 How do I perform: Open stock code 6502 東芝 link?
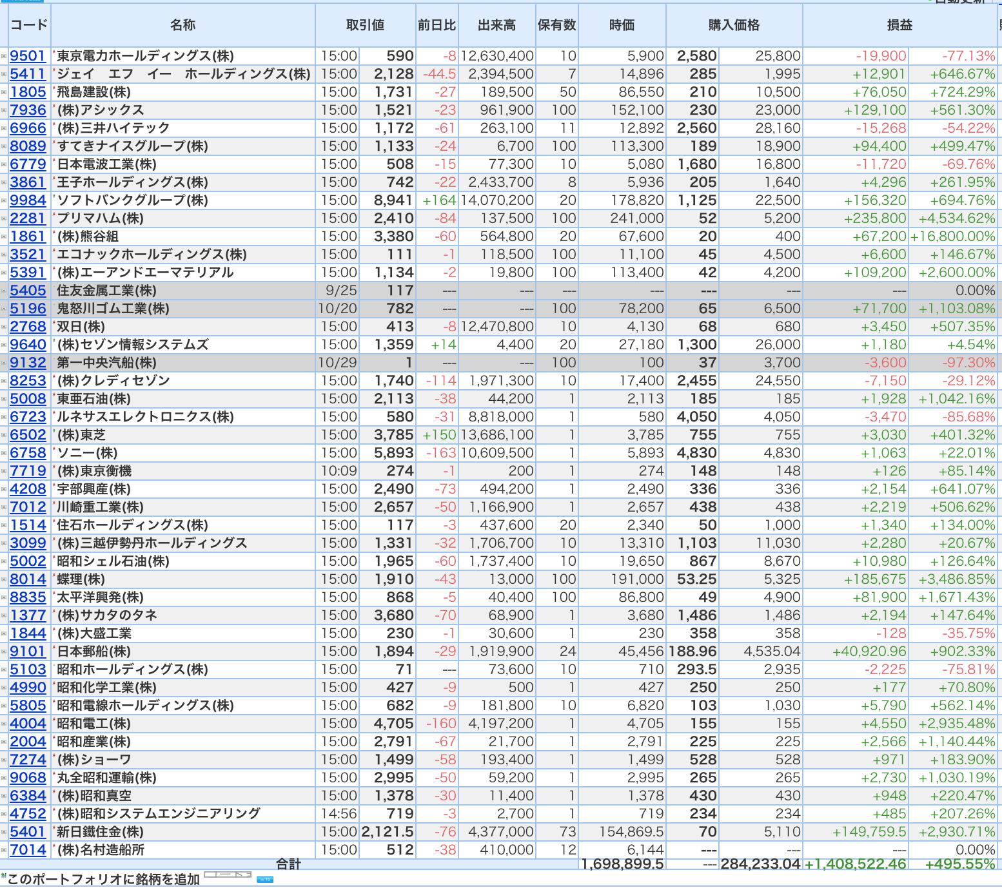28,435
